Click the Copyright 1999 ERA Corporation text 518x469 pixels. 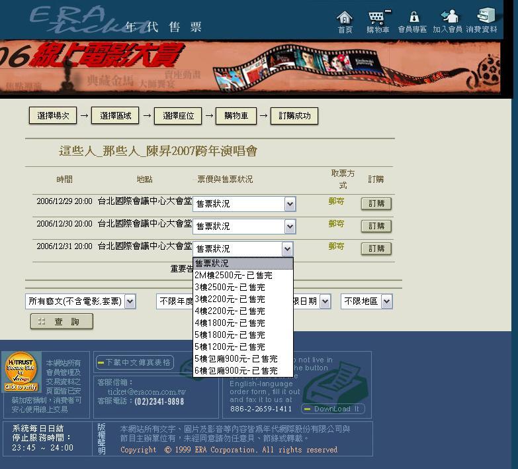pyautogui.click(x=229, y=450)
